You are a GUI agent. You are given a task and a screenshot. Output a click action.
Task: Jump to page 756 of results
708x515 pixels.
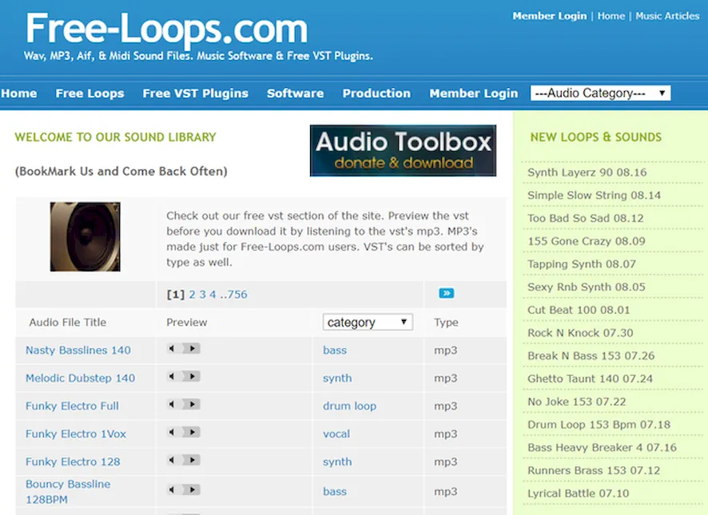[x=237, y=295]
